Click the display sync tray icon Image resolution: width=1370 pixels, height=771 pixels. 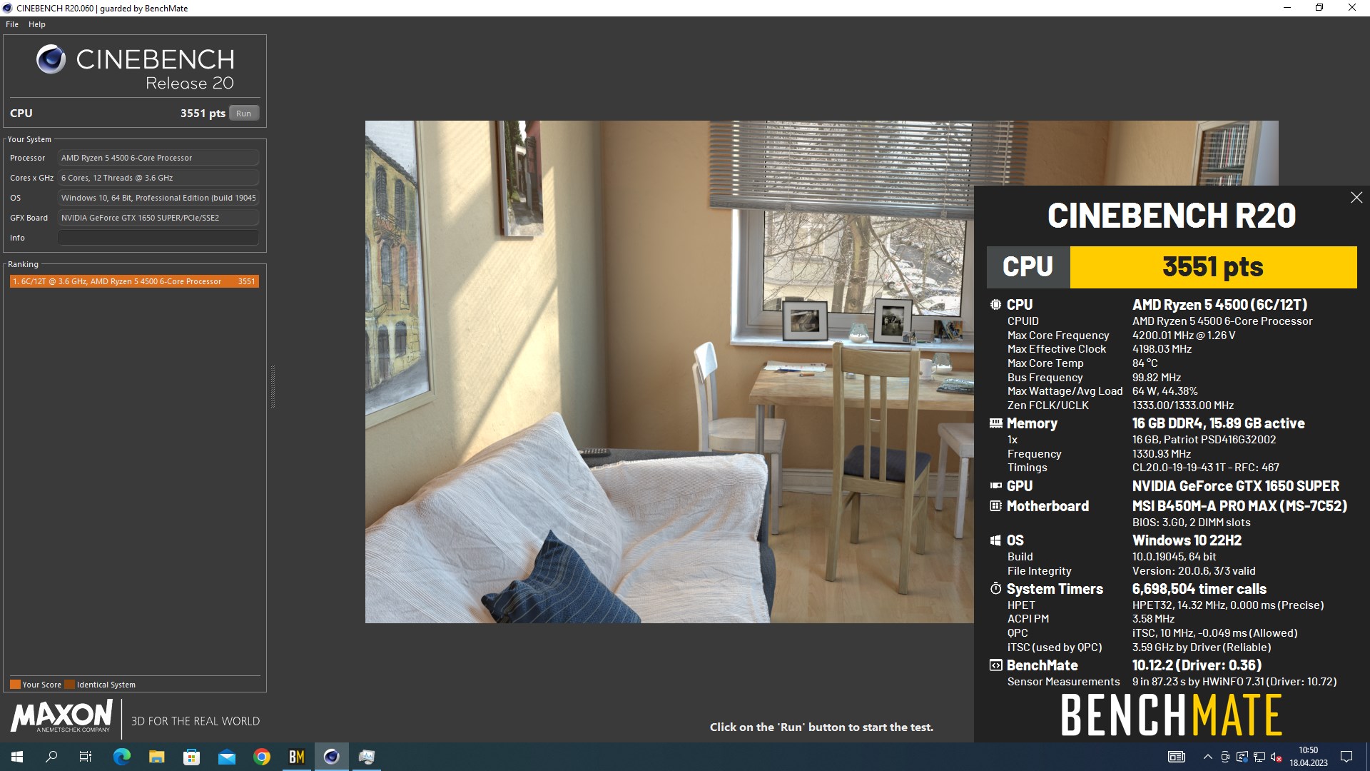point(1242,757)
